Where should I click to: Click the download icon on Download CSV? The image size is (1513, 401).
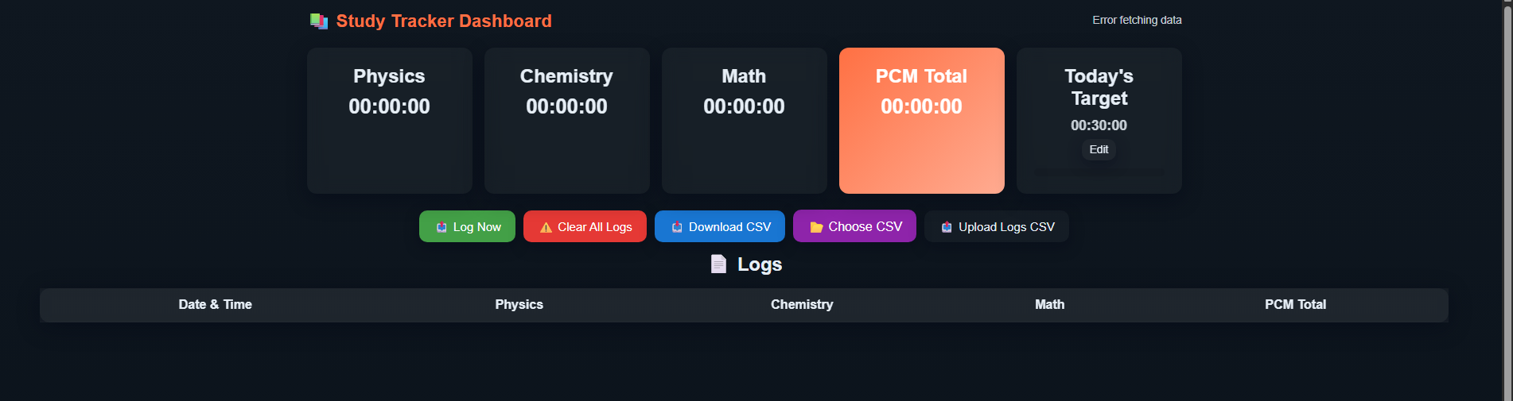pos(677,227)
